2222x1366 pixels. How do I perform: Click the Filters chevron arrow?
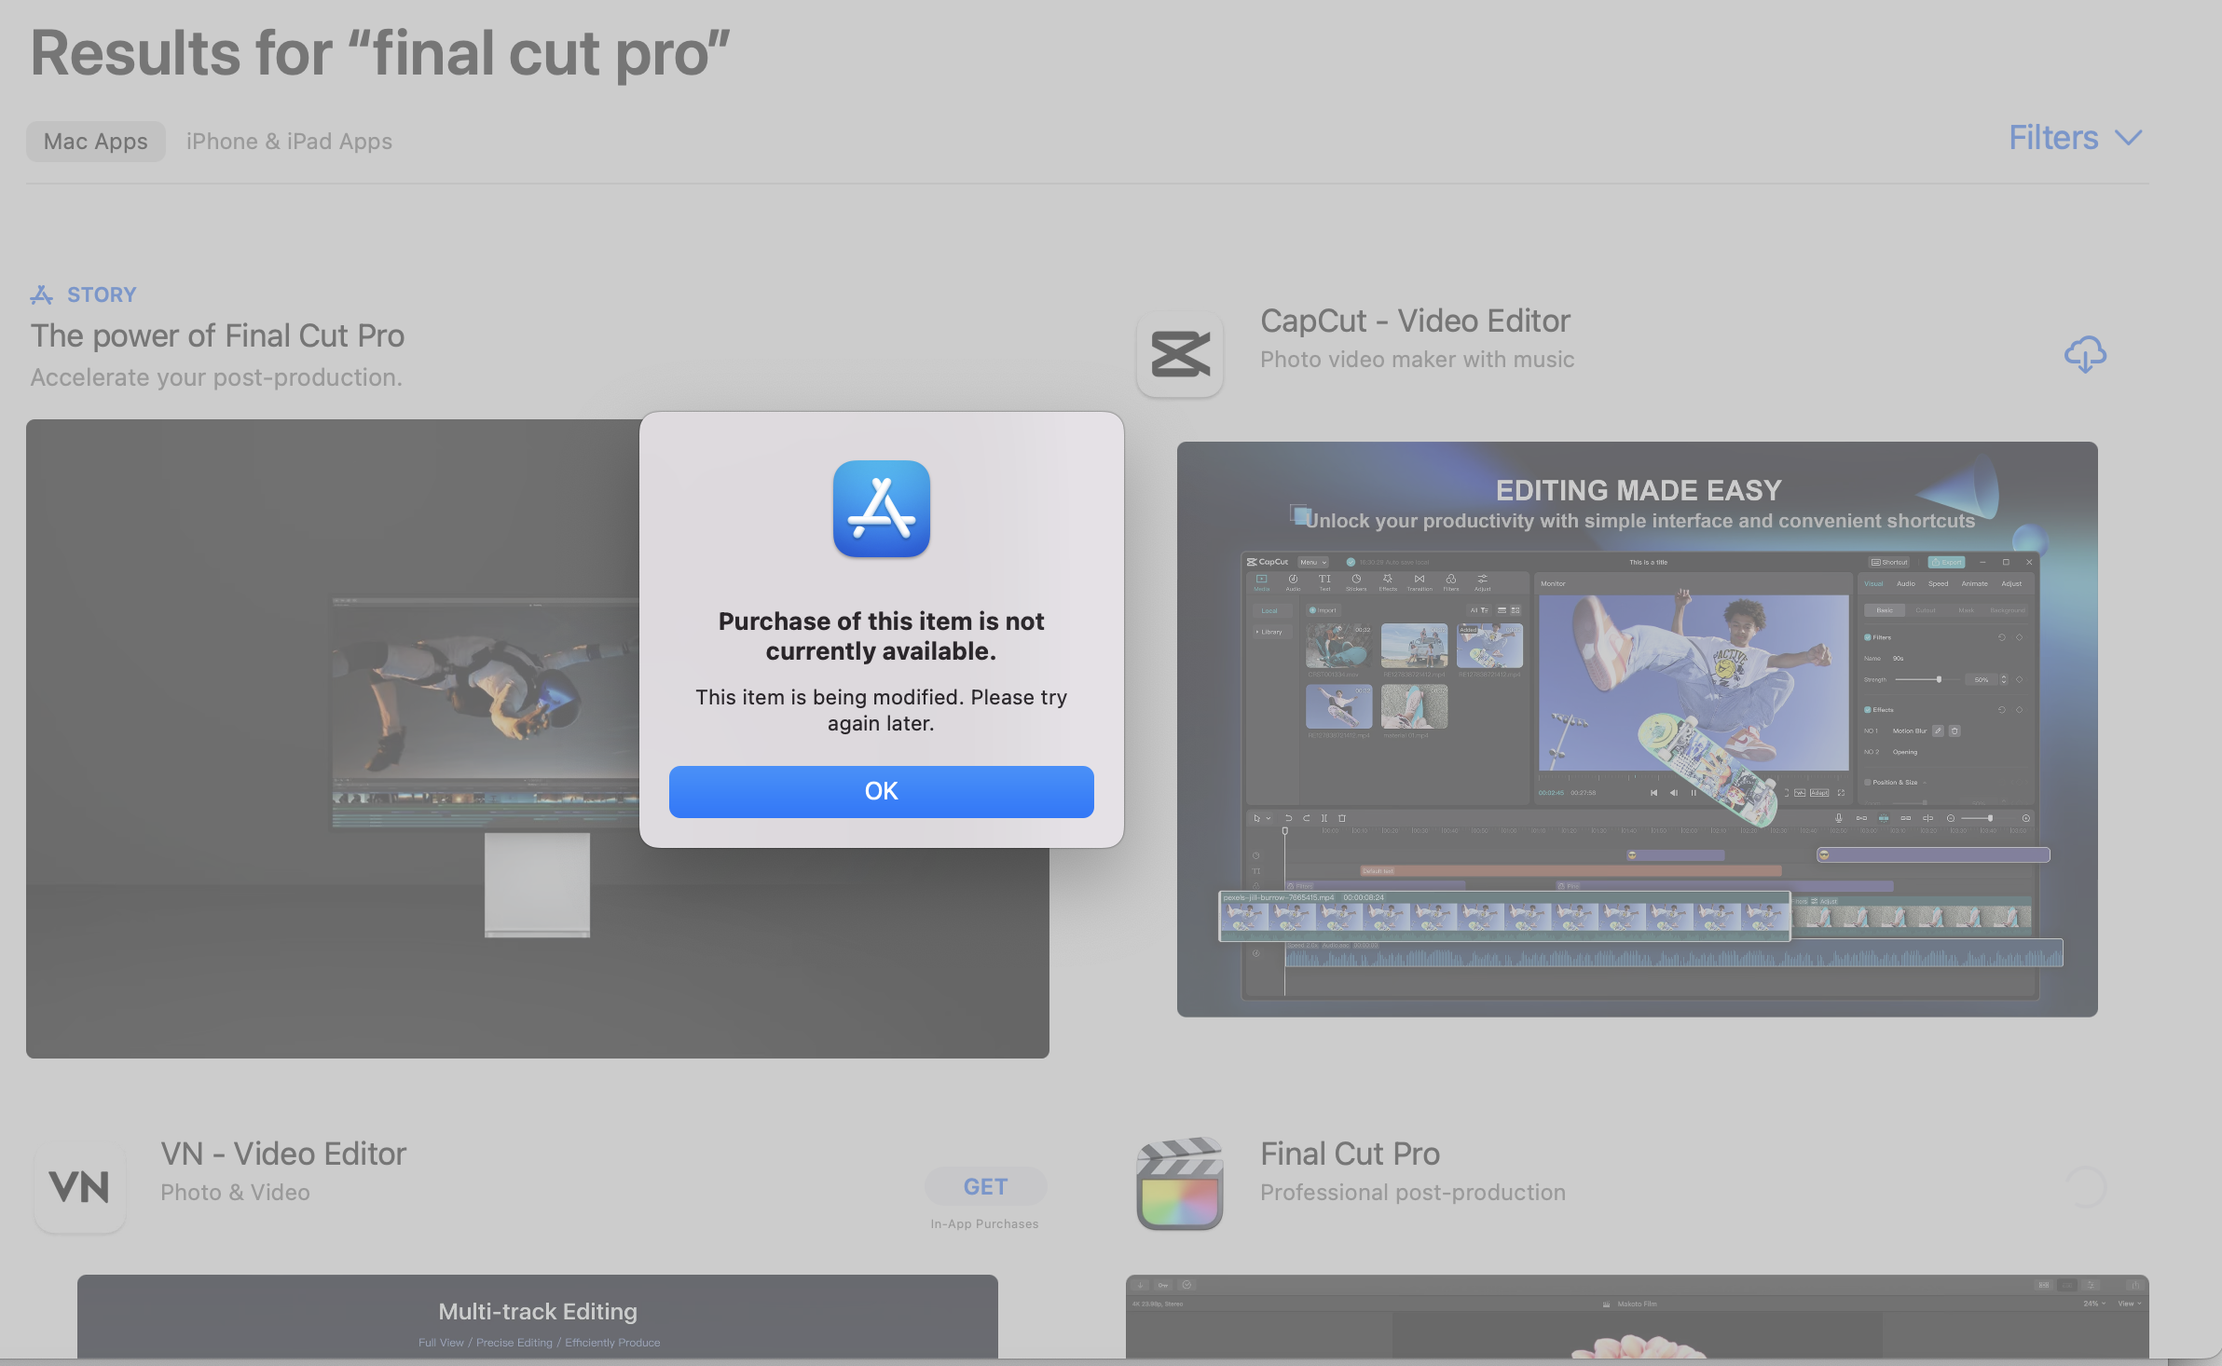point(2129,138)
